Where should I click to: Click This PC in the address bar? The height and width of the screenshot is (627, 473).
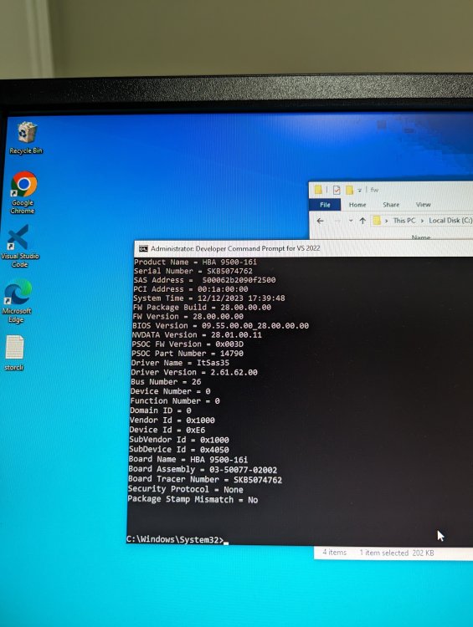(404, 221)
